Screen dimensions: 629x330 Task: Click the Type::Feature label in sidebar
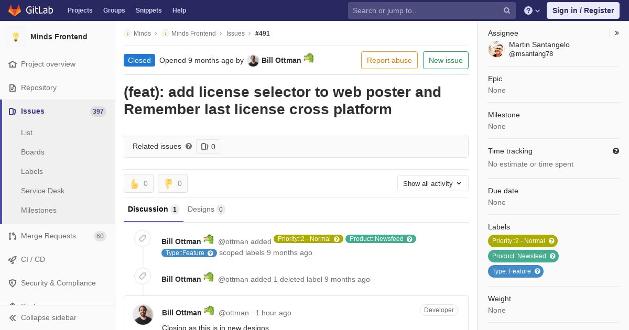pyautogui.click(x=512, y=271)
